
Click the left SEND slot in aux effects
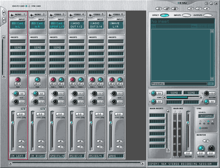(174, 93)
